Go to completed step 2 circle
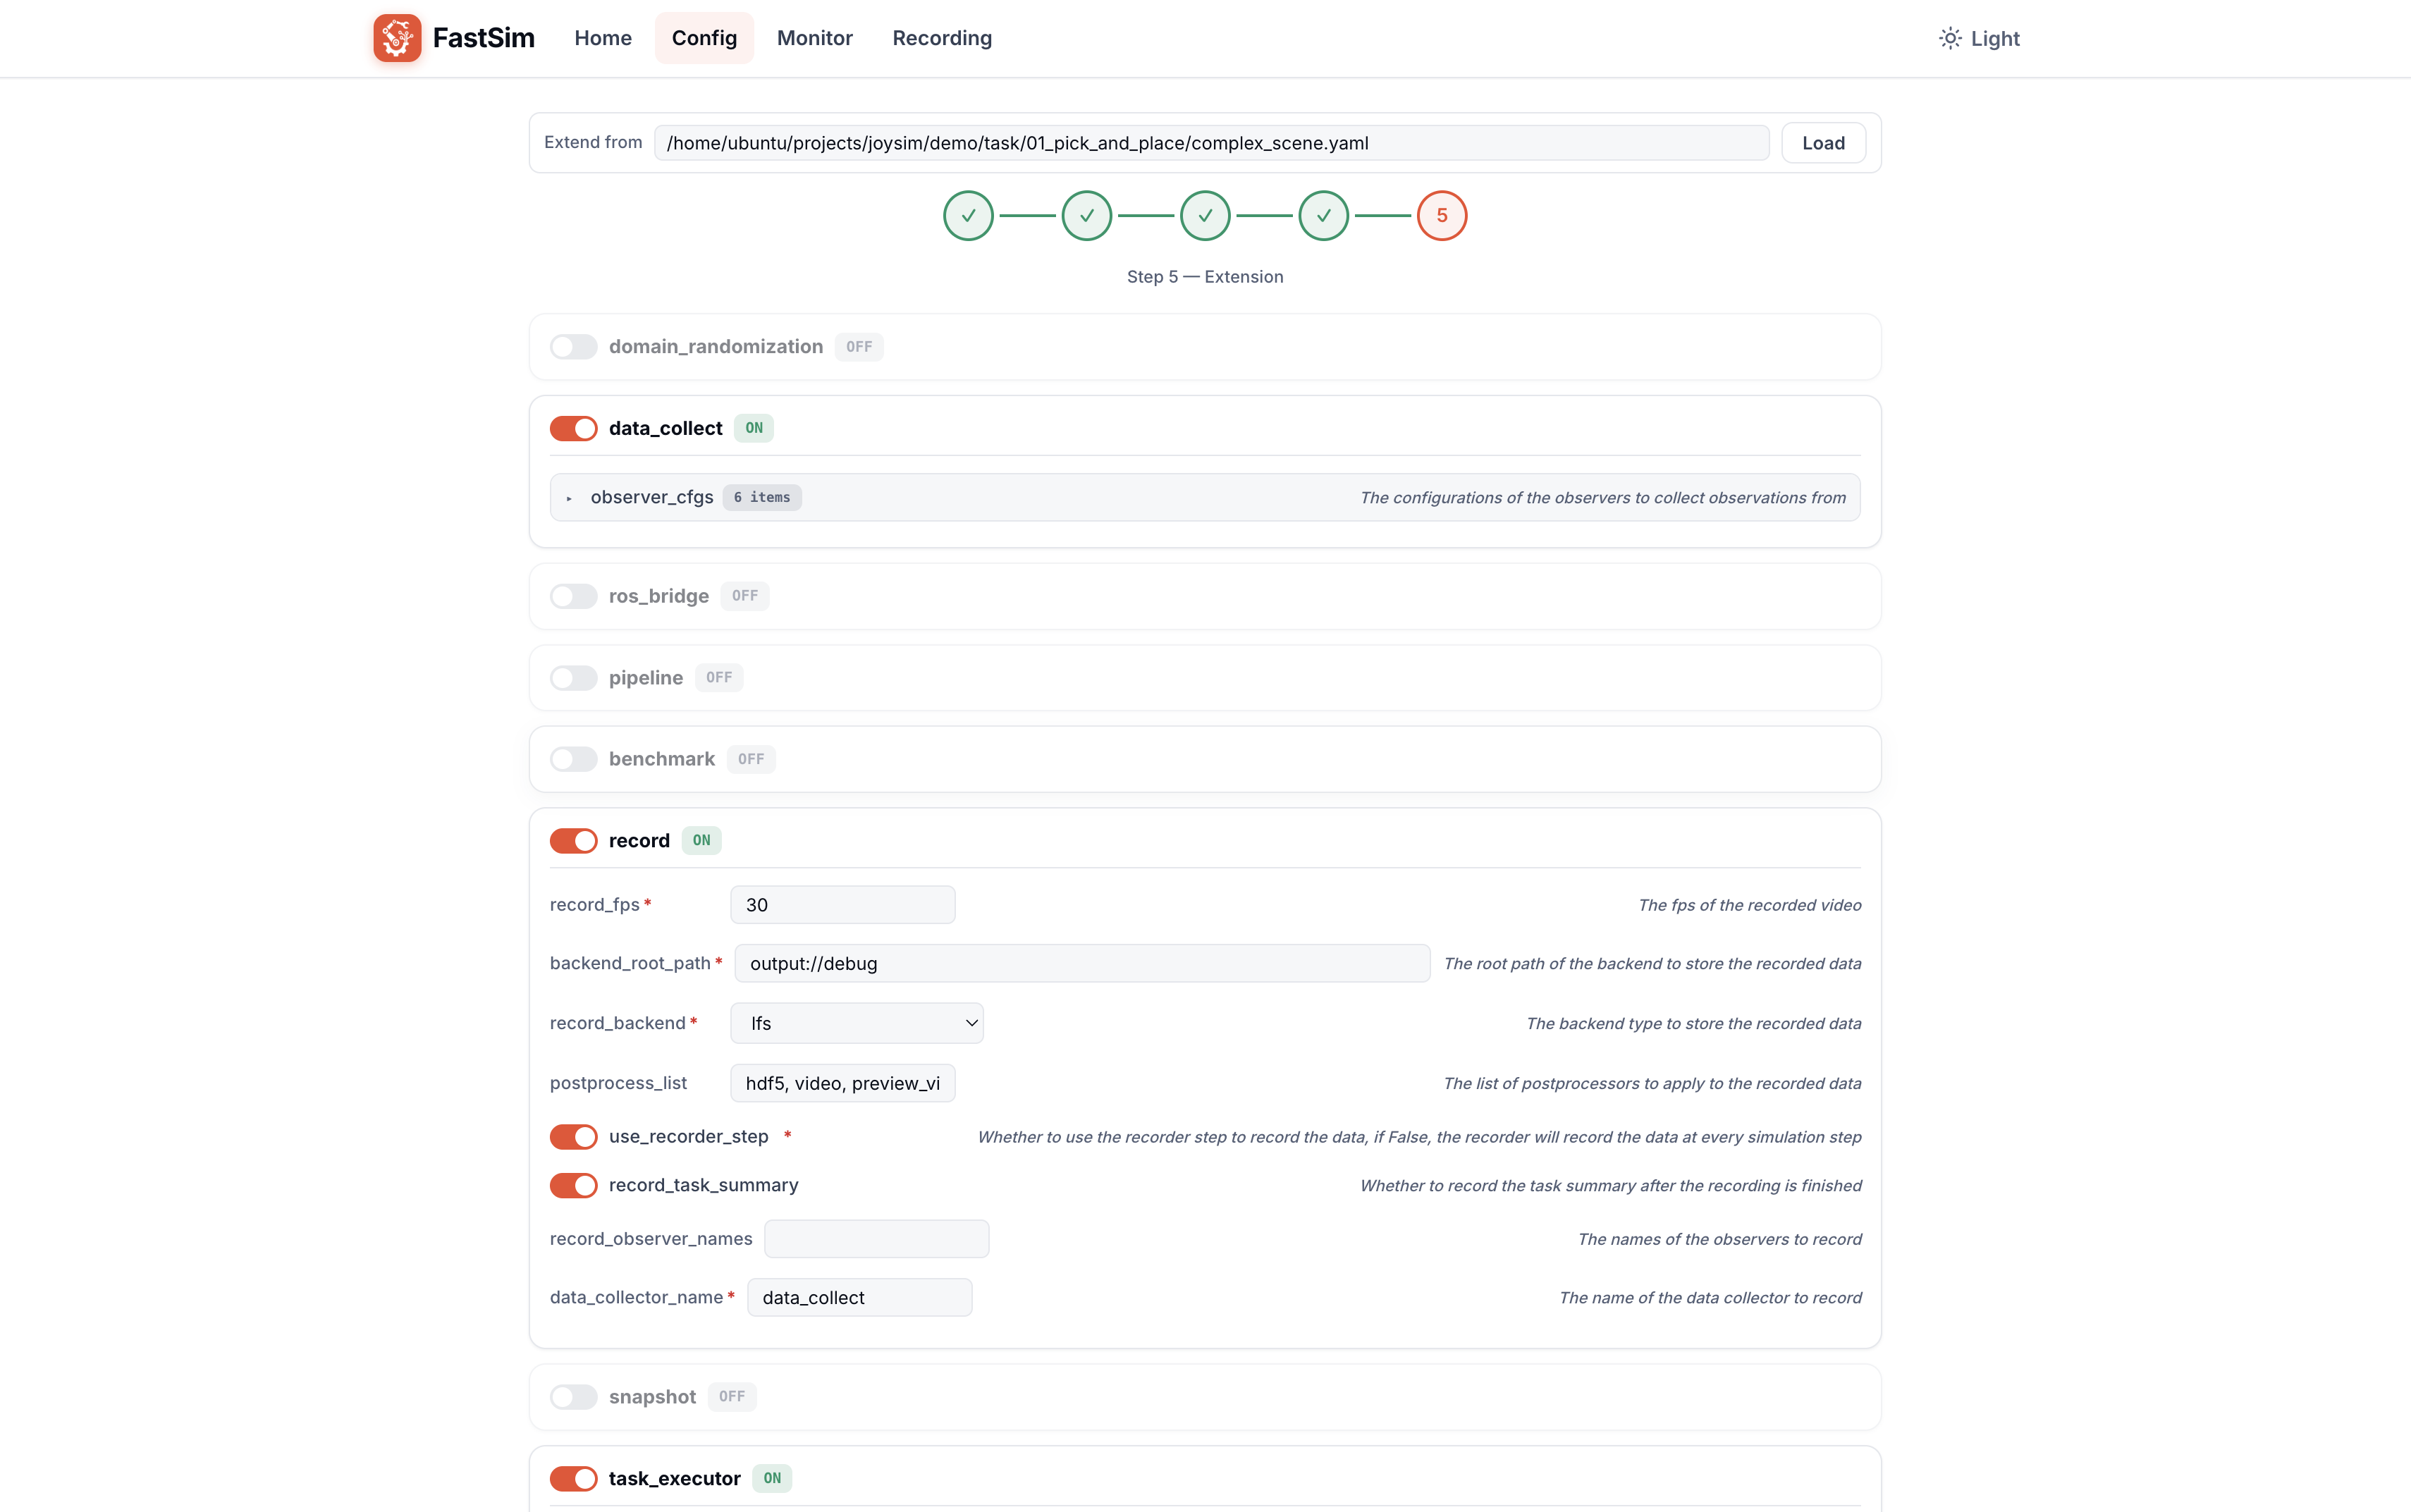 [x=1086, y=215]
